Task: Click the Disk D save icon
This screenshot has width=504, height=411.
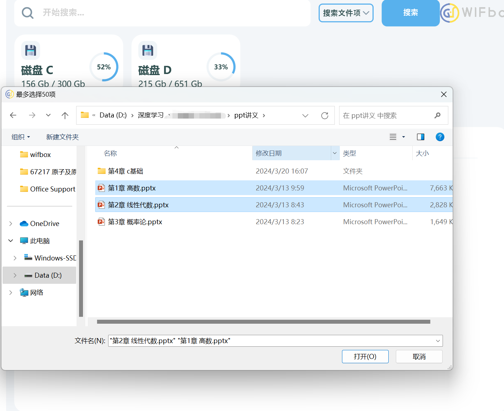Action: (148, 50)
